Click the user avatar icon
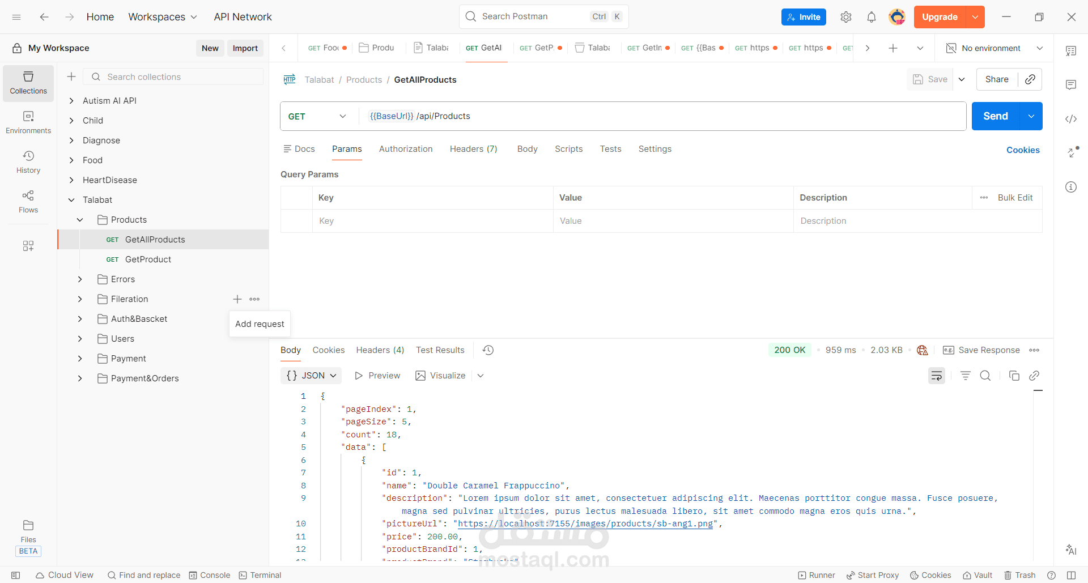 click(x=897, y=17)
